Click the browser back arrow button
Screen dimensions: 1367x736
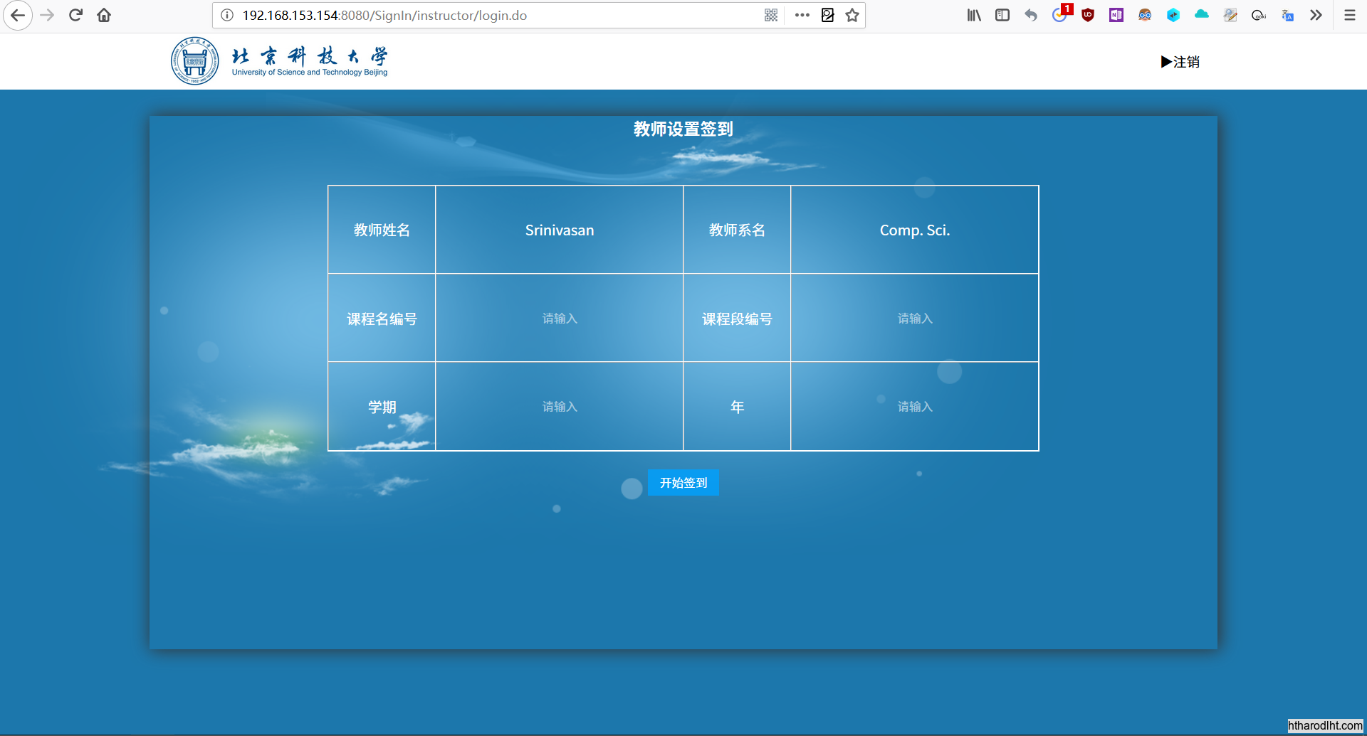point(18,16)
